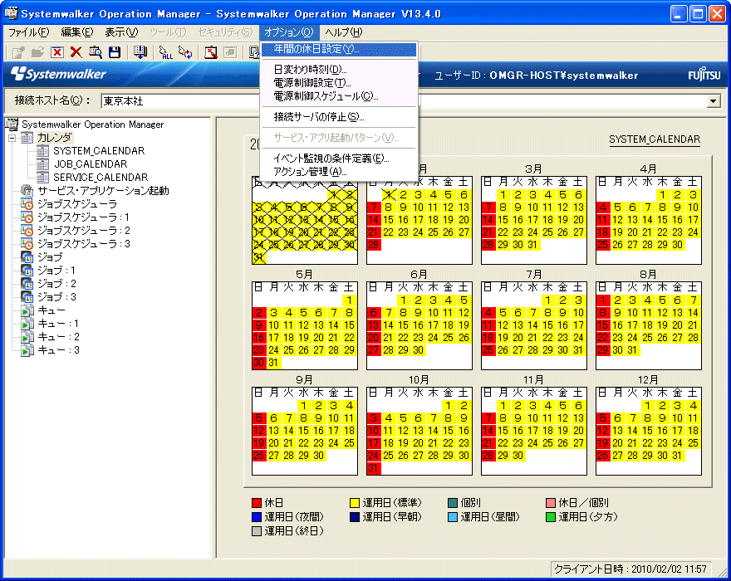Save using the floppy disk icon
Image resolution: width=731 pixels, height=581 pixels.
[115, 52]
